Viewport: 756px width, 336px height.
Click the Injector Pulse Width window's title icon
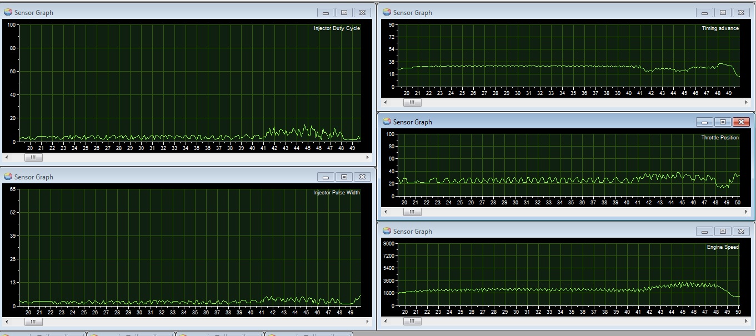pos(8,177)
